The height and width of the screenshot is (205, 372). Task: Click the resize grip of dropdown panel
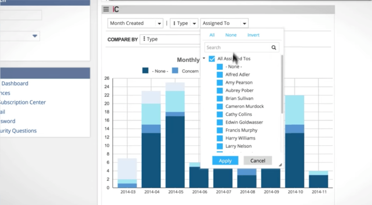pos(280,165)
